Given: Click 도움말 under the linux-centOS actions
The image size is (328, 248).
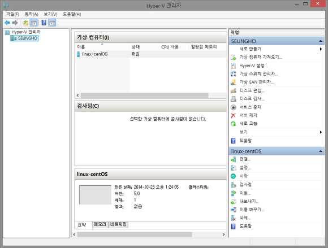Looking at the screenshot, I should 245,227.
